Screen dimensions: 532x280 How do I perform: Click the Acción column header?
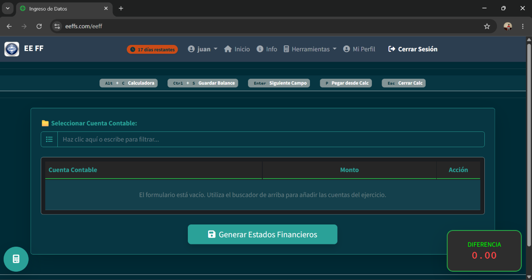[458, 170]
